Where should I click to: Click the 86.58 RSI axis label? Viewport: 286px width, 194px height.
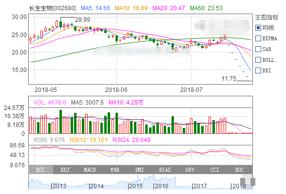[x=17, y=145]
